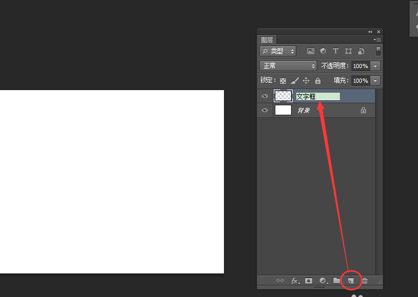Toggle the lock all button
The image size is (418, 297).
318,80
